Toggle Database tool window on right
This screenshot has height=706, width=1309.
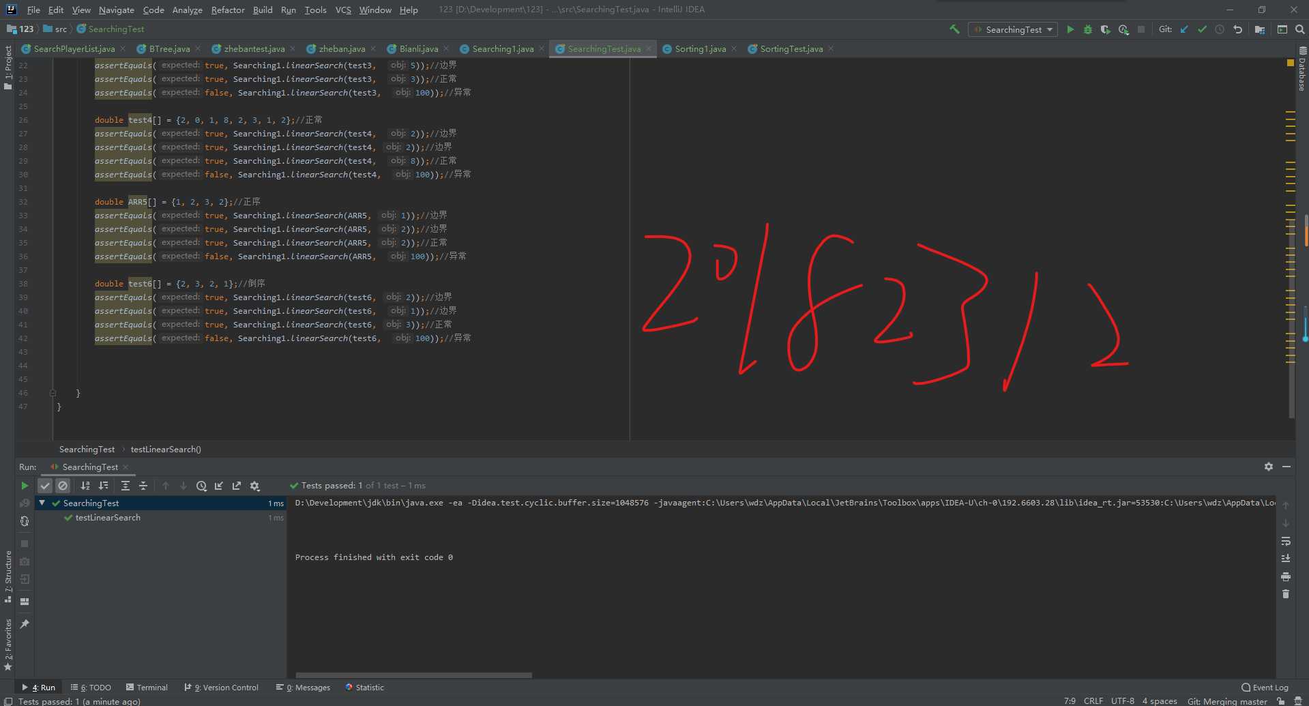(x=1302, y=70)
